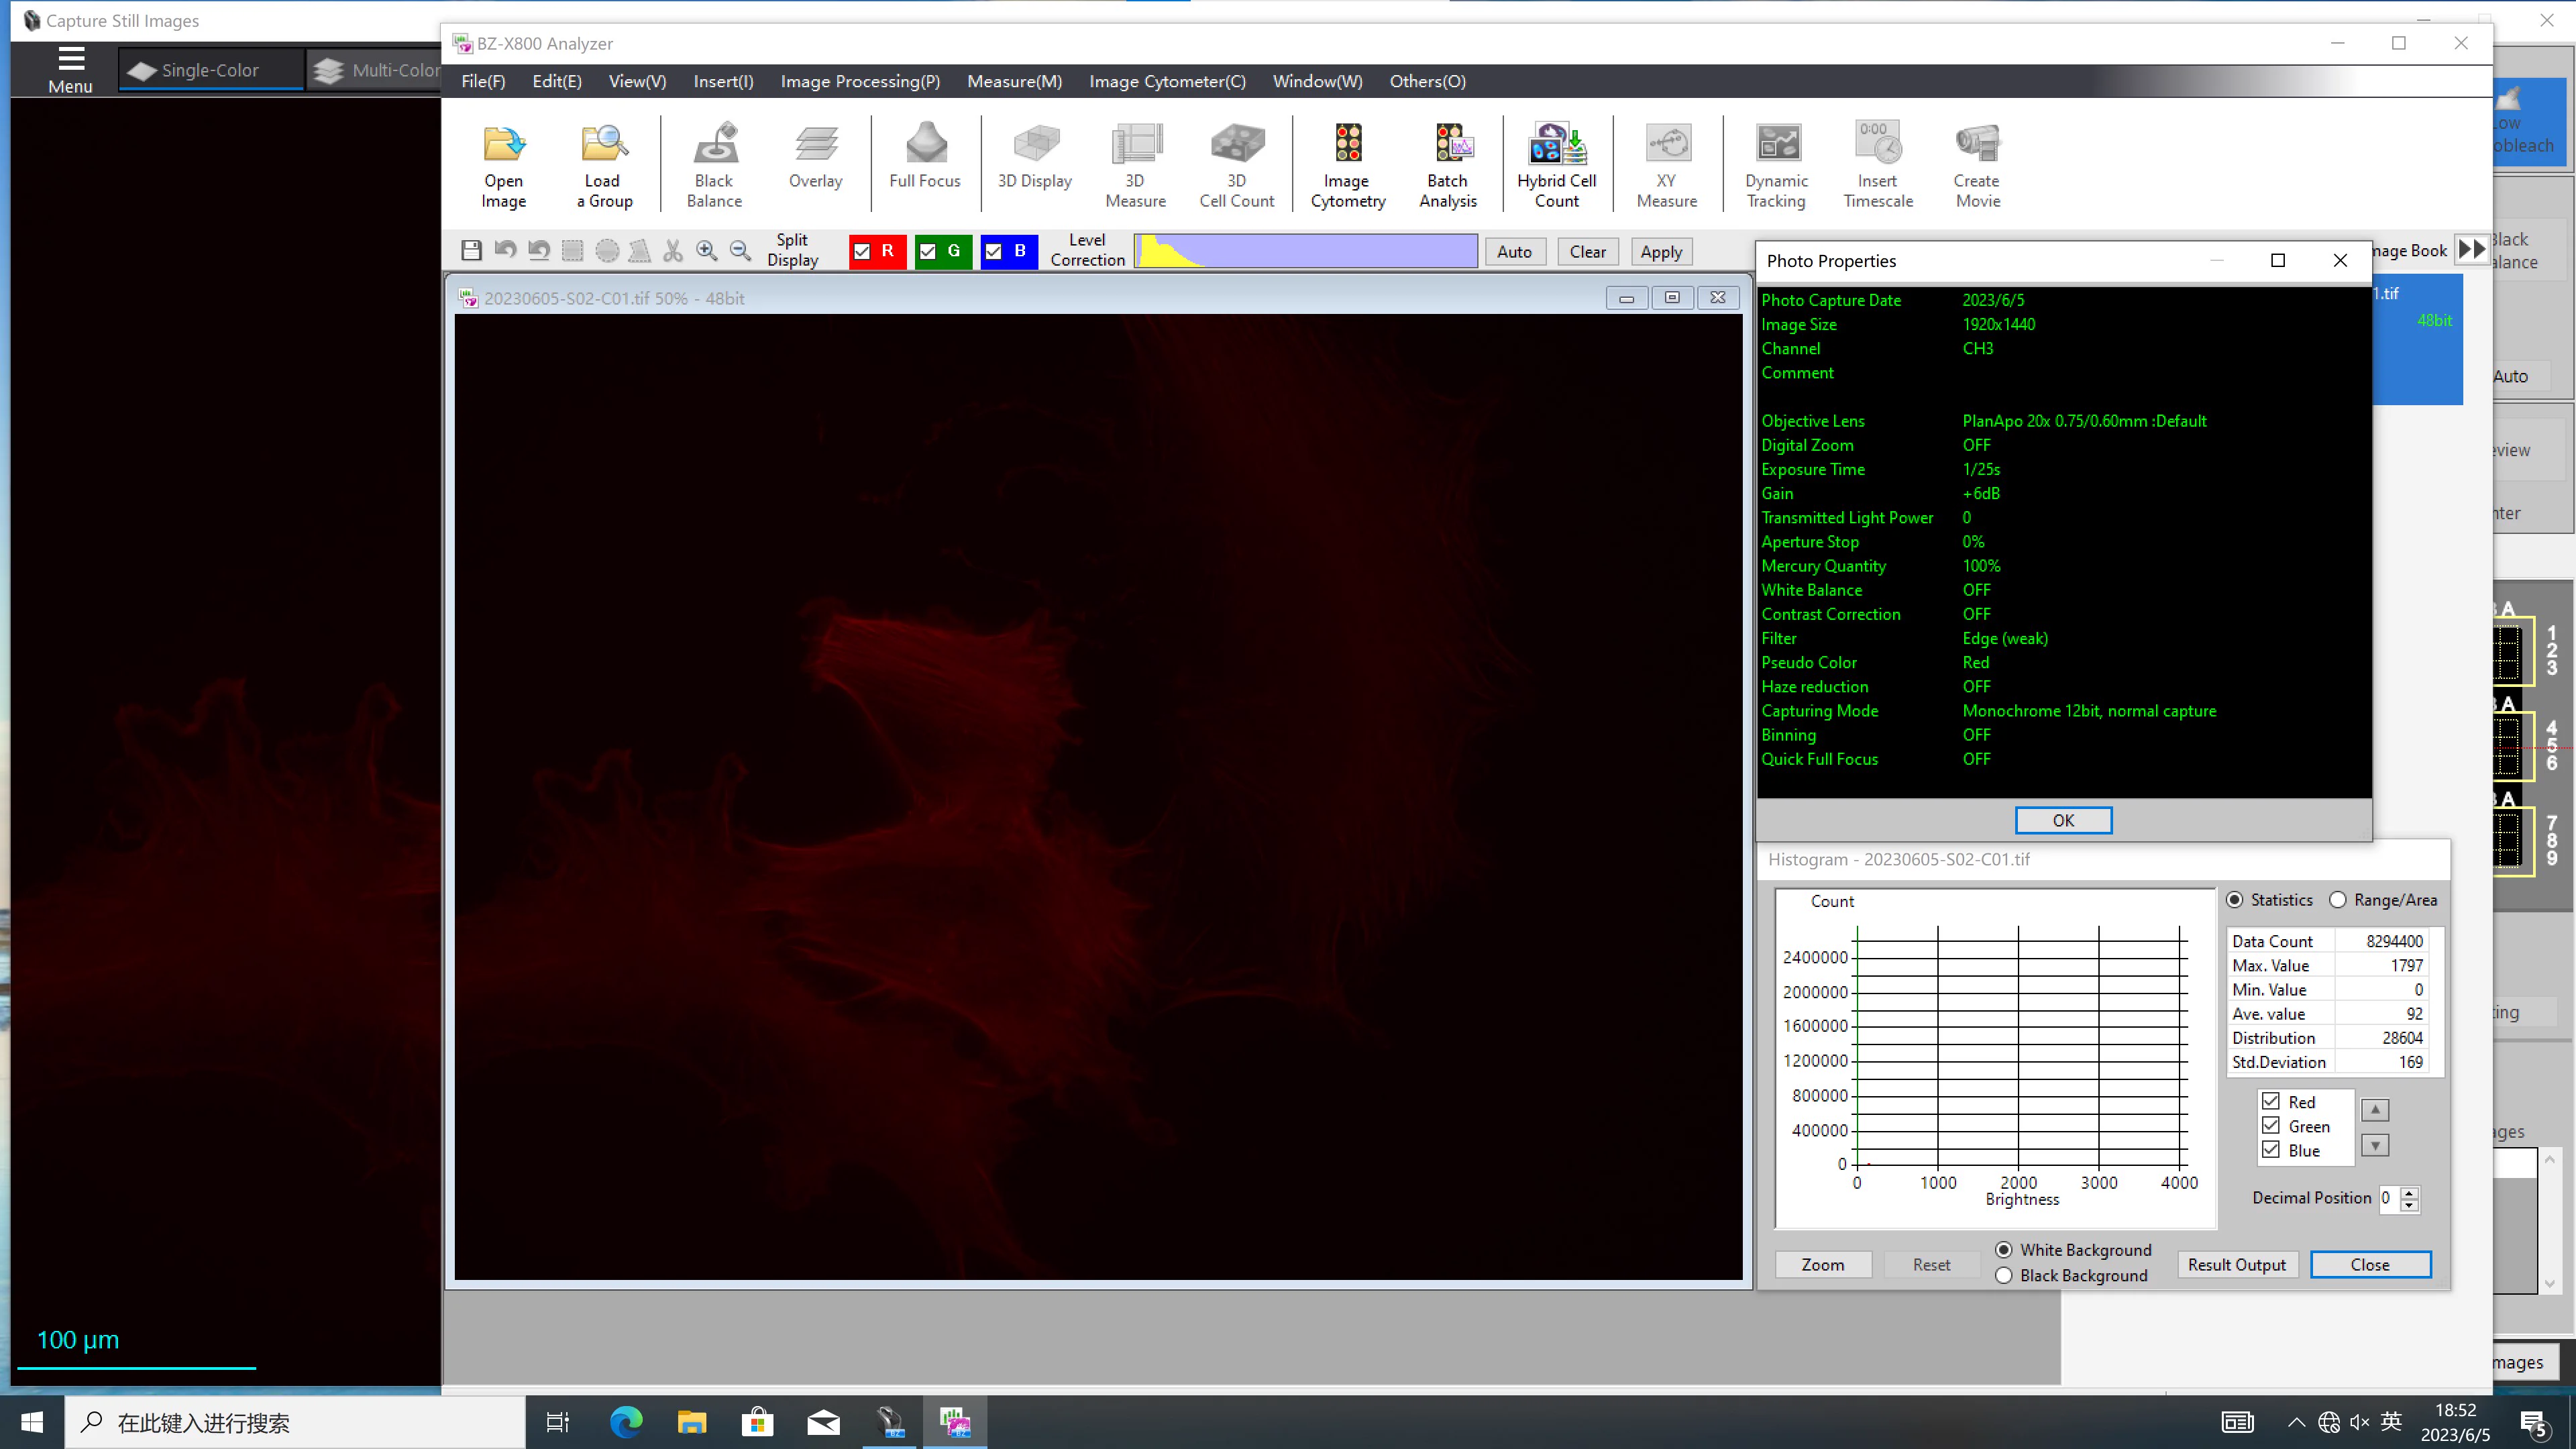The image size is (2576, 1449).
Task: Expand the Image Book double-arrow panel
Action: point(2471,250)
